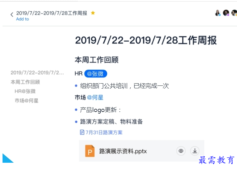Preview the pptx with eye icon
The height and width of the screenshot is (170, 237).
(x=181, y=151)
